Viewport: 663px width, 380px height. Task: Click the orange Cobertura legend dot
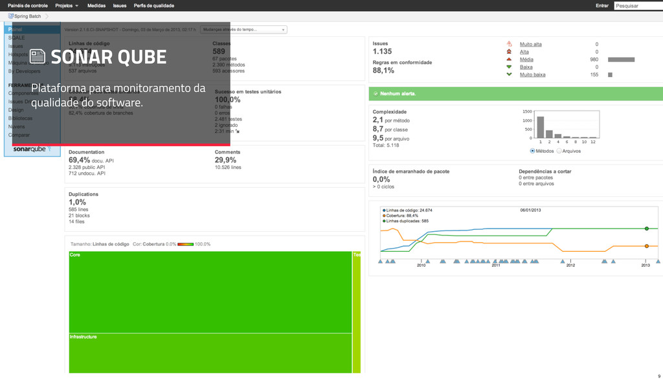coord(384,216)
